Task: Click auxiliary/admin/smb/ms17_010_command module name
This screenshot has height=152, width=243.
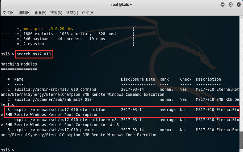Action: tap(55, 89)
